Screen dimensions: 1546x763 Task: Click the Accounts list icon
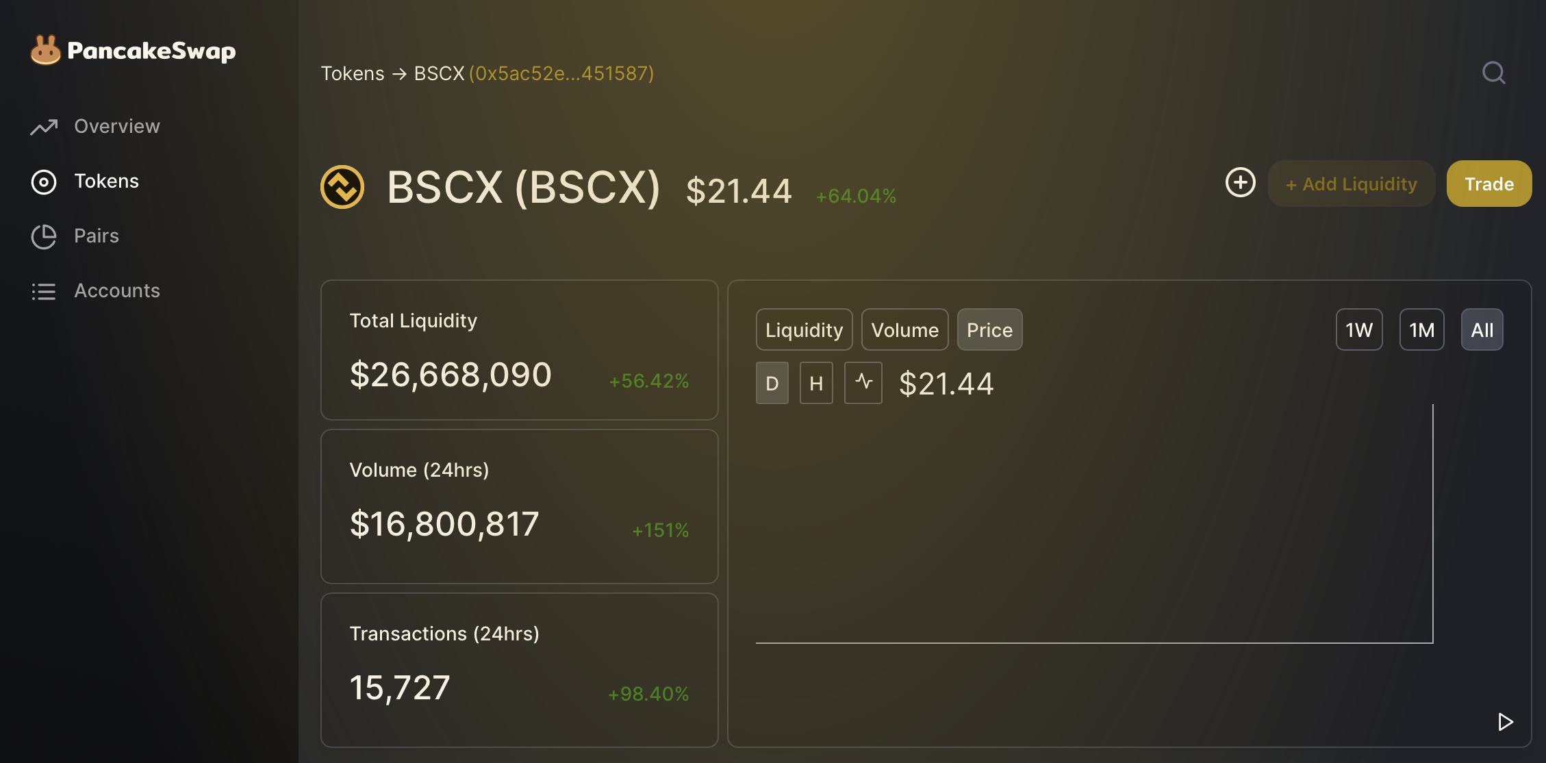44,291
